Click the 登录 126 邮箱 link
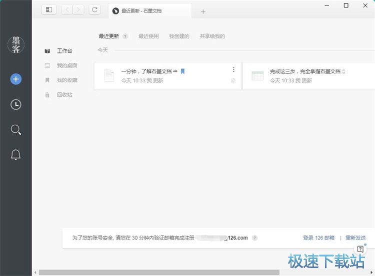This screenshot has height=276, width=375. [x=318, y=238]
